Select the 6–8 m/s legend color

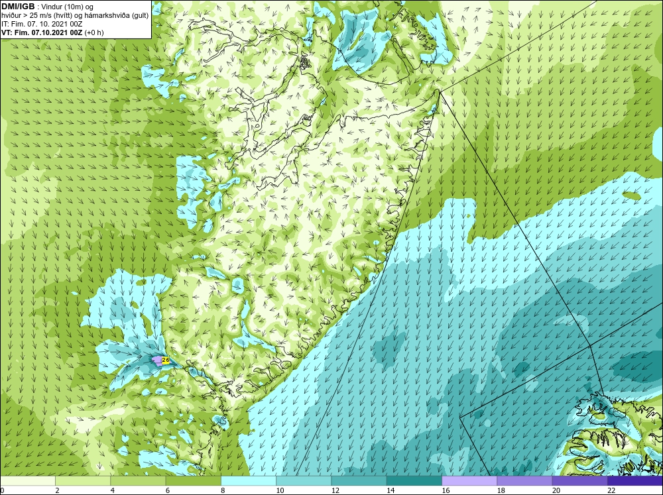coord(193,481)
